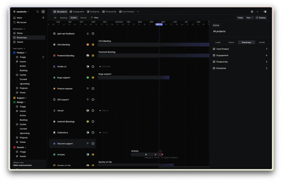This screenshot has height=182, width=282.
Task: Click the compose new issue icon
Action: pos(43,12)
